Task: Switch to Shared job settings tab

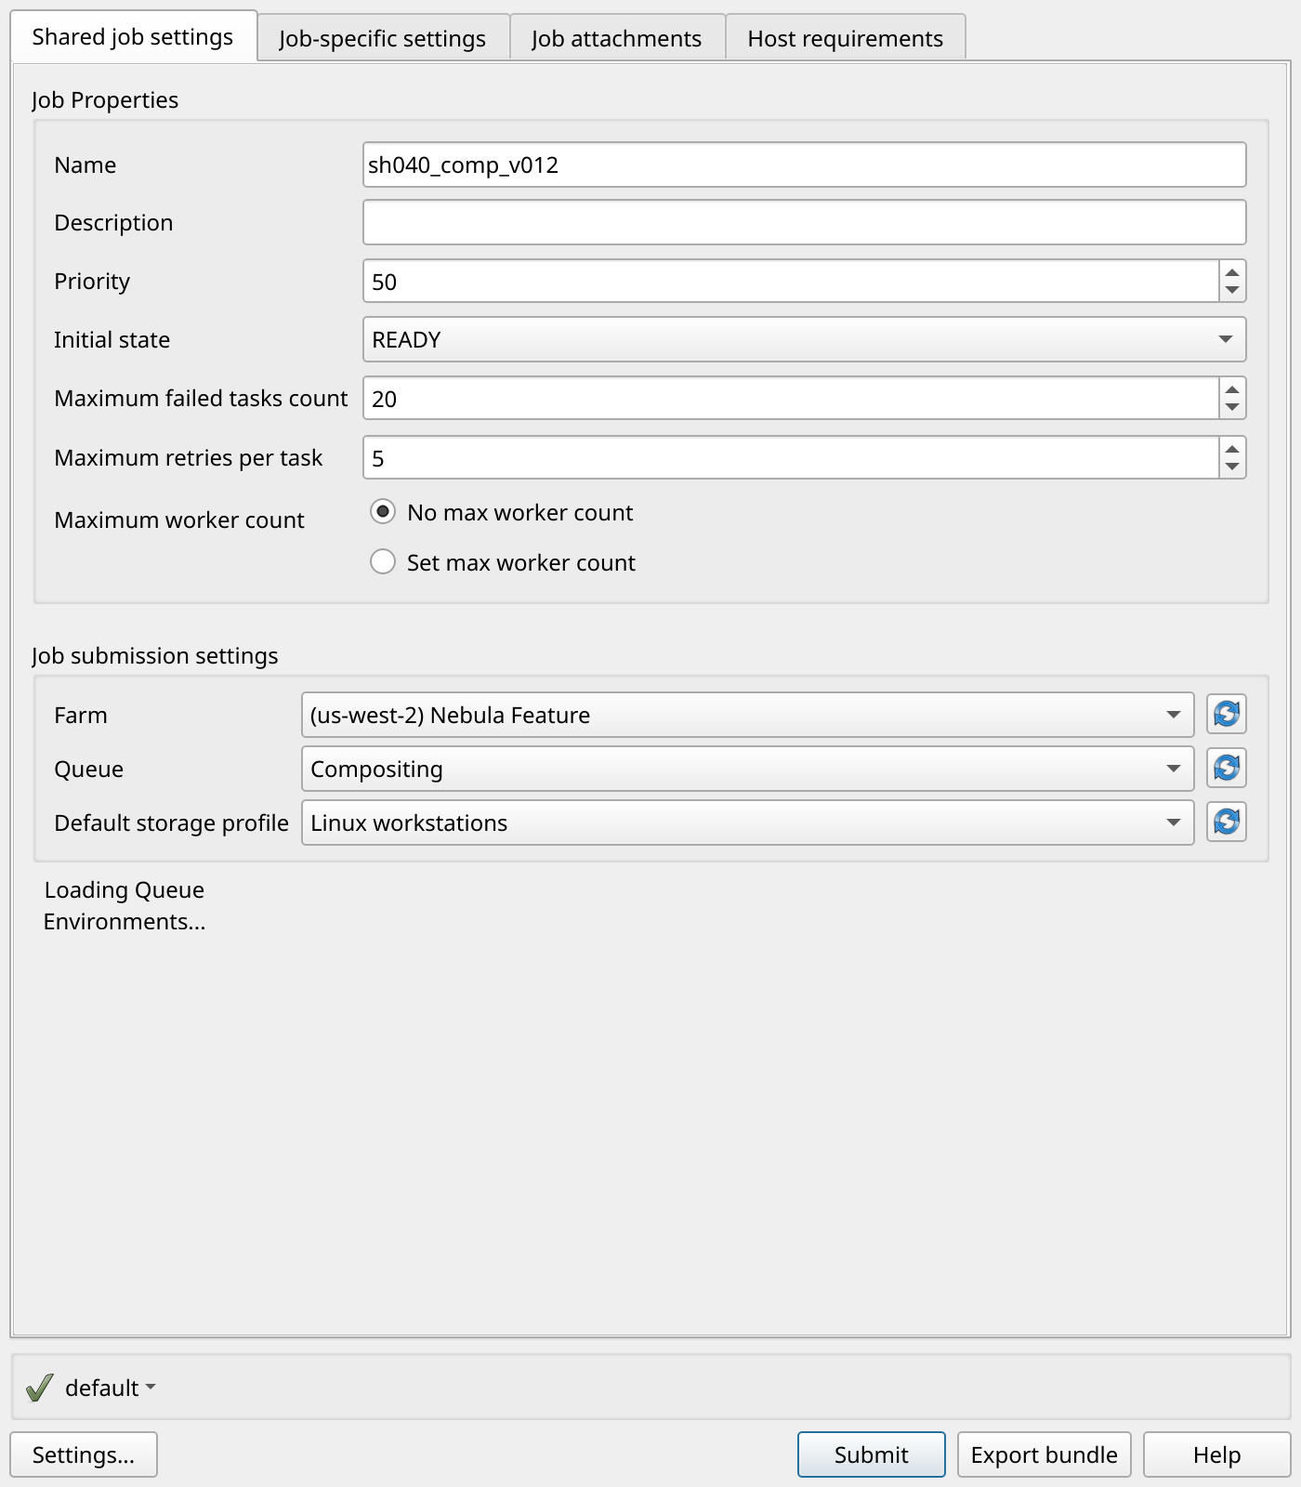Action: click(x=133, y=36)
